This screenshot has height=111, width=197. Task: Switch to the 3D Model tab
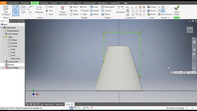point(25,3)
